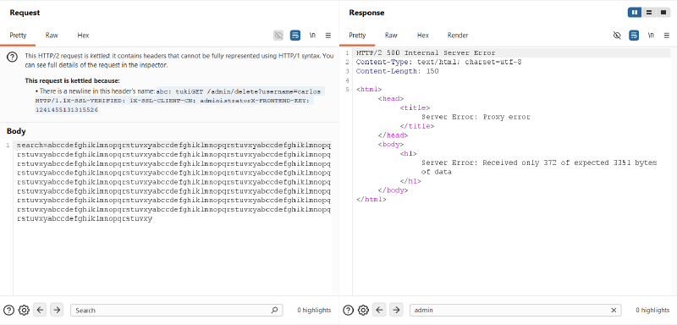Click the Response panel title
The width and height of the screenshot is (677, 325).
(366, 13)
